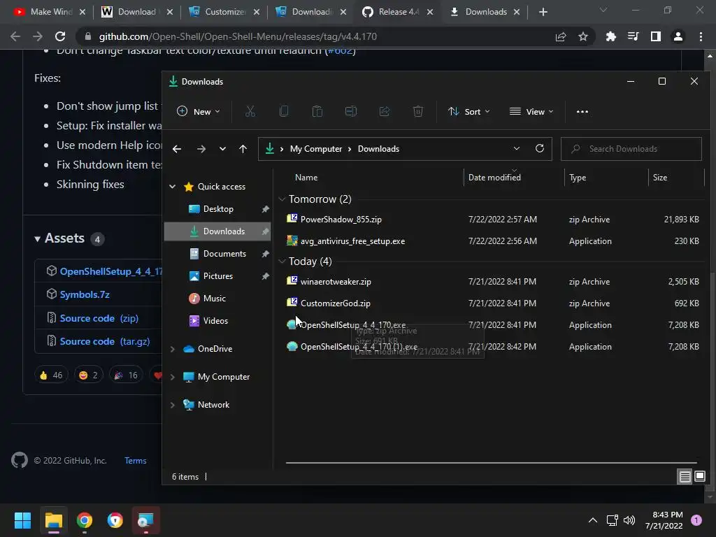This screenshot has height=537, width=716.
Task: Click the Cut scissors icon in Explorer toolbar
Action: pos(250,111)
